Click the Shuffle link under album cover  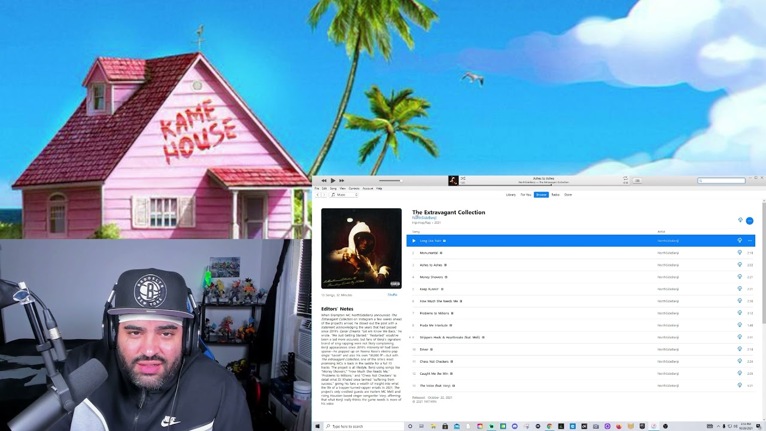(393, 295)
